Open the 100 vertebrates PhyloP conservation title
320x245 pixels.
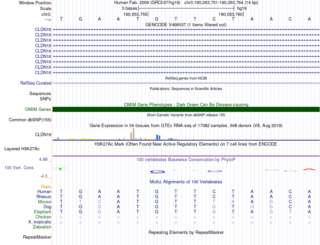click(186, 160)
